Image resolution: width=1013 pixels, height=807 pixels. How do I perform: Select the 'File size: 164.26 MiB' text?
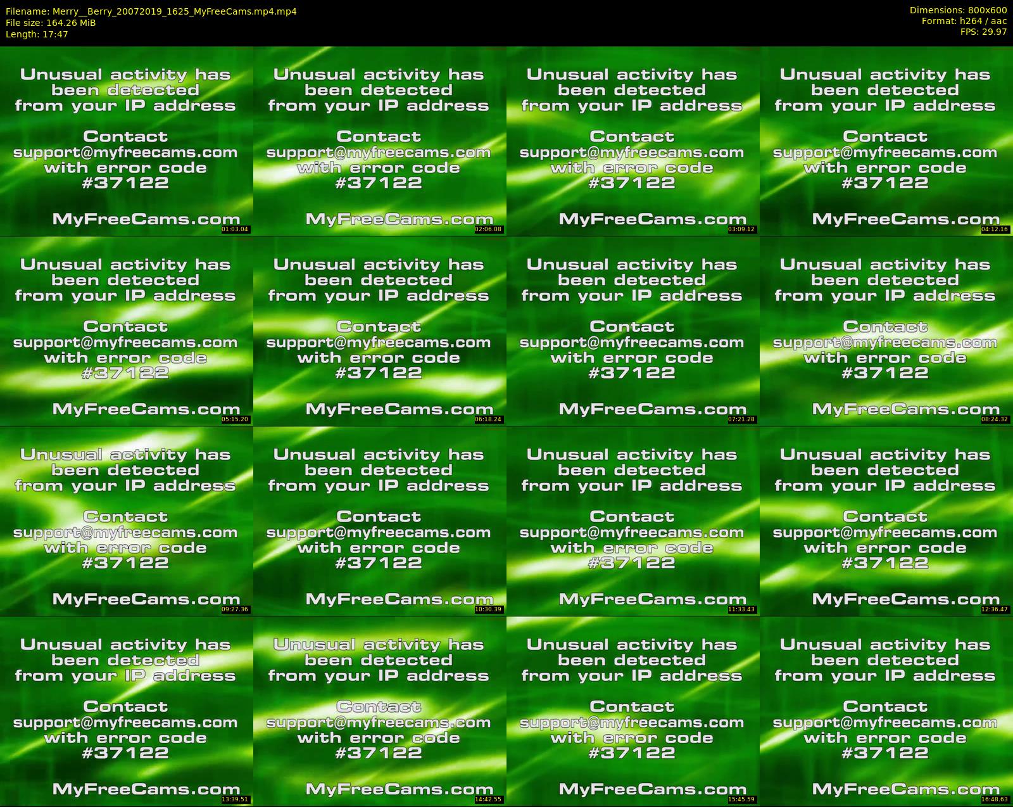(51, 23)
